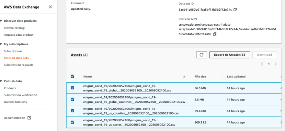Open Request data product
Viewport: 285px width, 131px height.
click(x=18, y=35)
